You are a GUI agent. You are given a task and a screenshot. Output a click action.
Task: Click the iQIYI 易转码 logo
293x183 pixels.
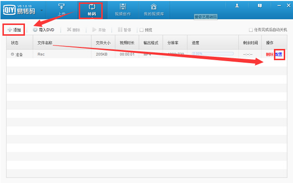(19, 10)
